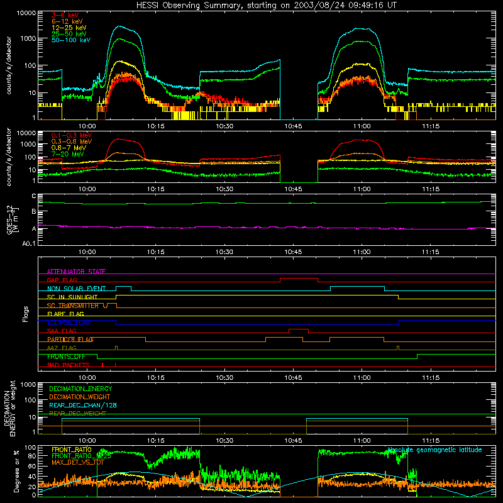Screen dimensions: 503x503
Task: Click the SC_IN_SUNLIGHT flag label
Action: pos(72,297)
